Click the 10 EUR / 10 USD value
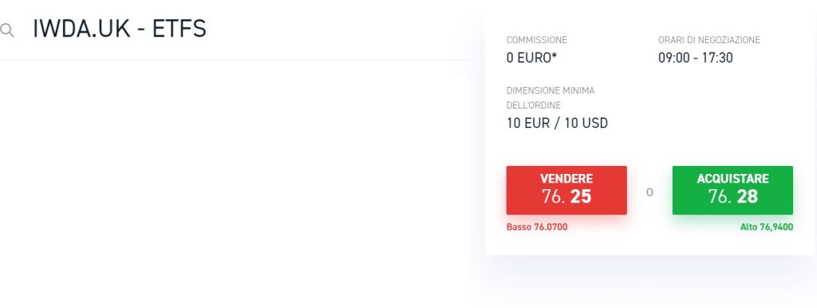Viewport: 817px width, 308px height. click(x=557, y=123)
